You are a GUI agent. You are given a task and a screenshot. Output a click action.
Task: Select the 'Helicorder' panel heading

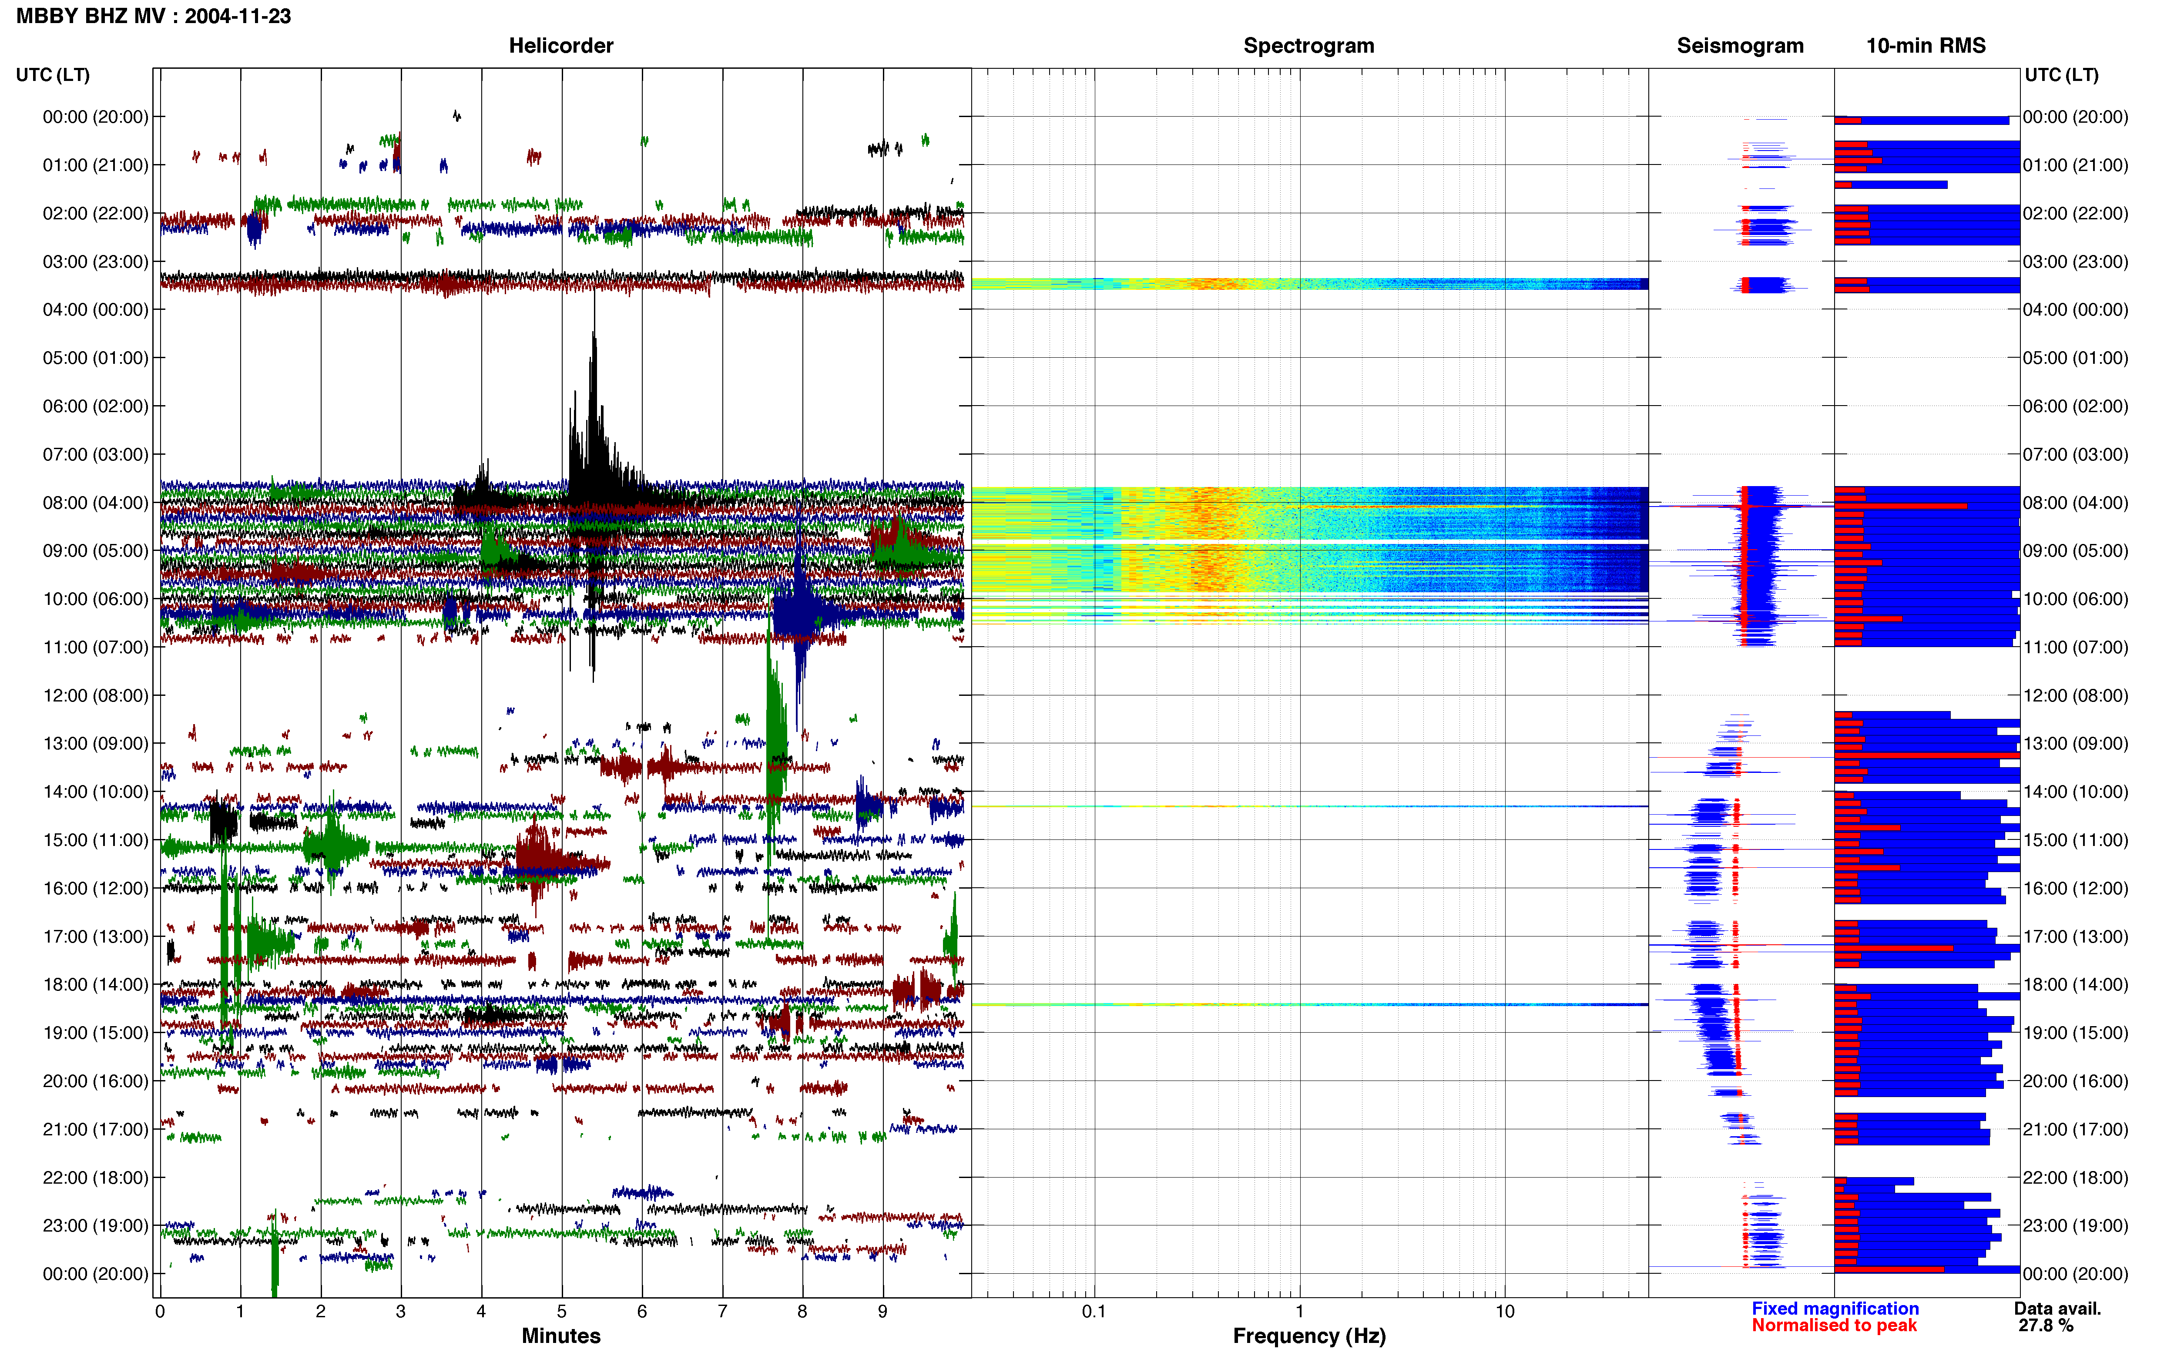[x=561, y=45]
